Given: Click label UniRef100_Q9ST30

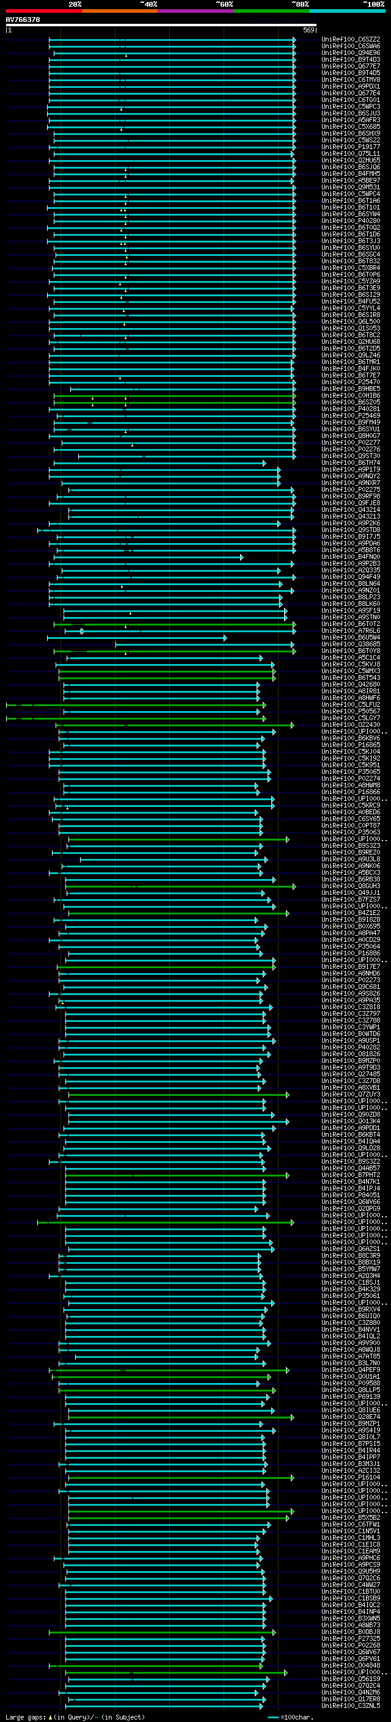Looking at the screenshot, I should coord(351,456).
